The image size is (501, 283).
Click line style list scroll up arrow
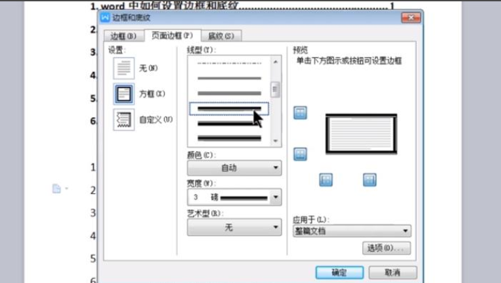pos(276,62)
